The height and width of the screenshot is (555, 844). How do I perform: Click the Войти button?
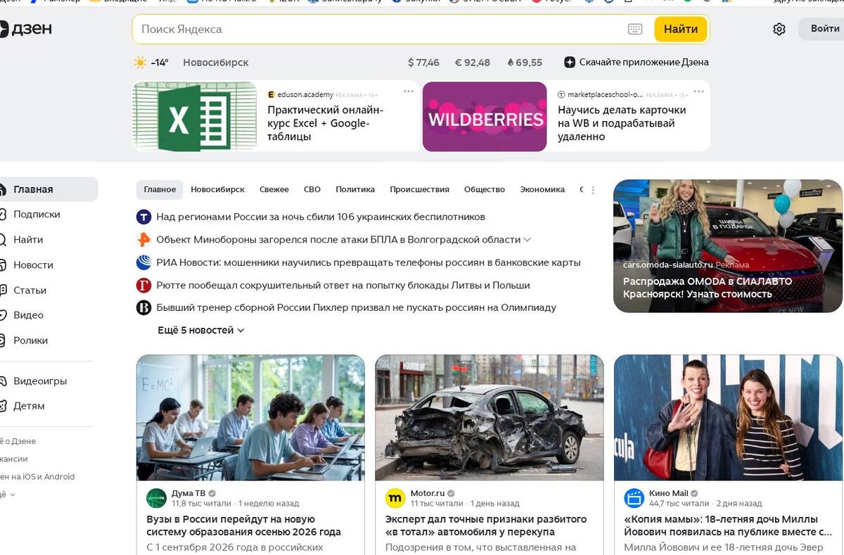pyautogui.click(x=824, y=29)
